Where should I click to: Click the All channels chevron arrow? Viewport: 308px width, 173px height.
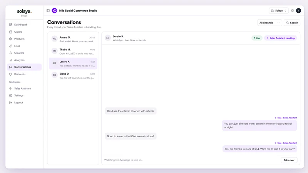(x=278, y=23)
